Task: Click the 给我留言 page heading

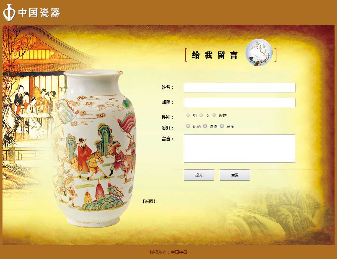Action: pyautogui.click(x=215, y=55)
